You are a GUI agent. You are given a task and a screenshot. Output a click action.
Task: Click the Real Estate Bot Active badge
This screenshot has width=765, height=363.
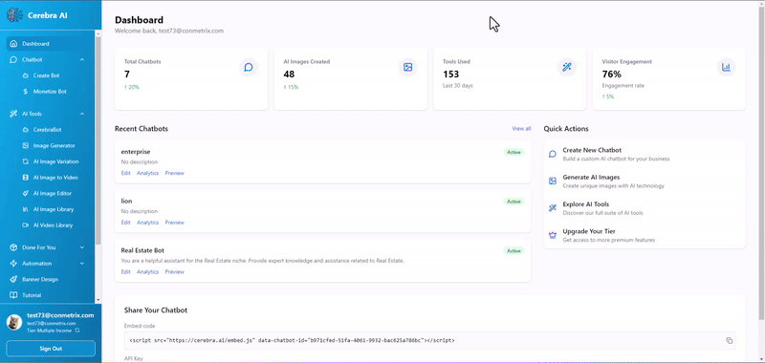(x=514, y=251)
